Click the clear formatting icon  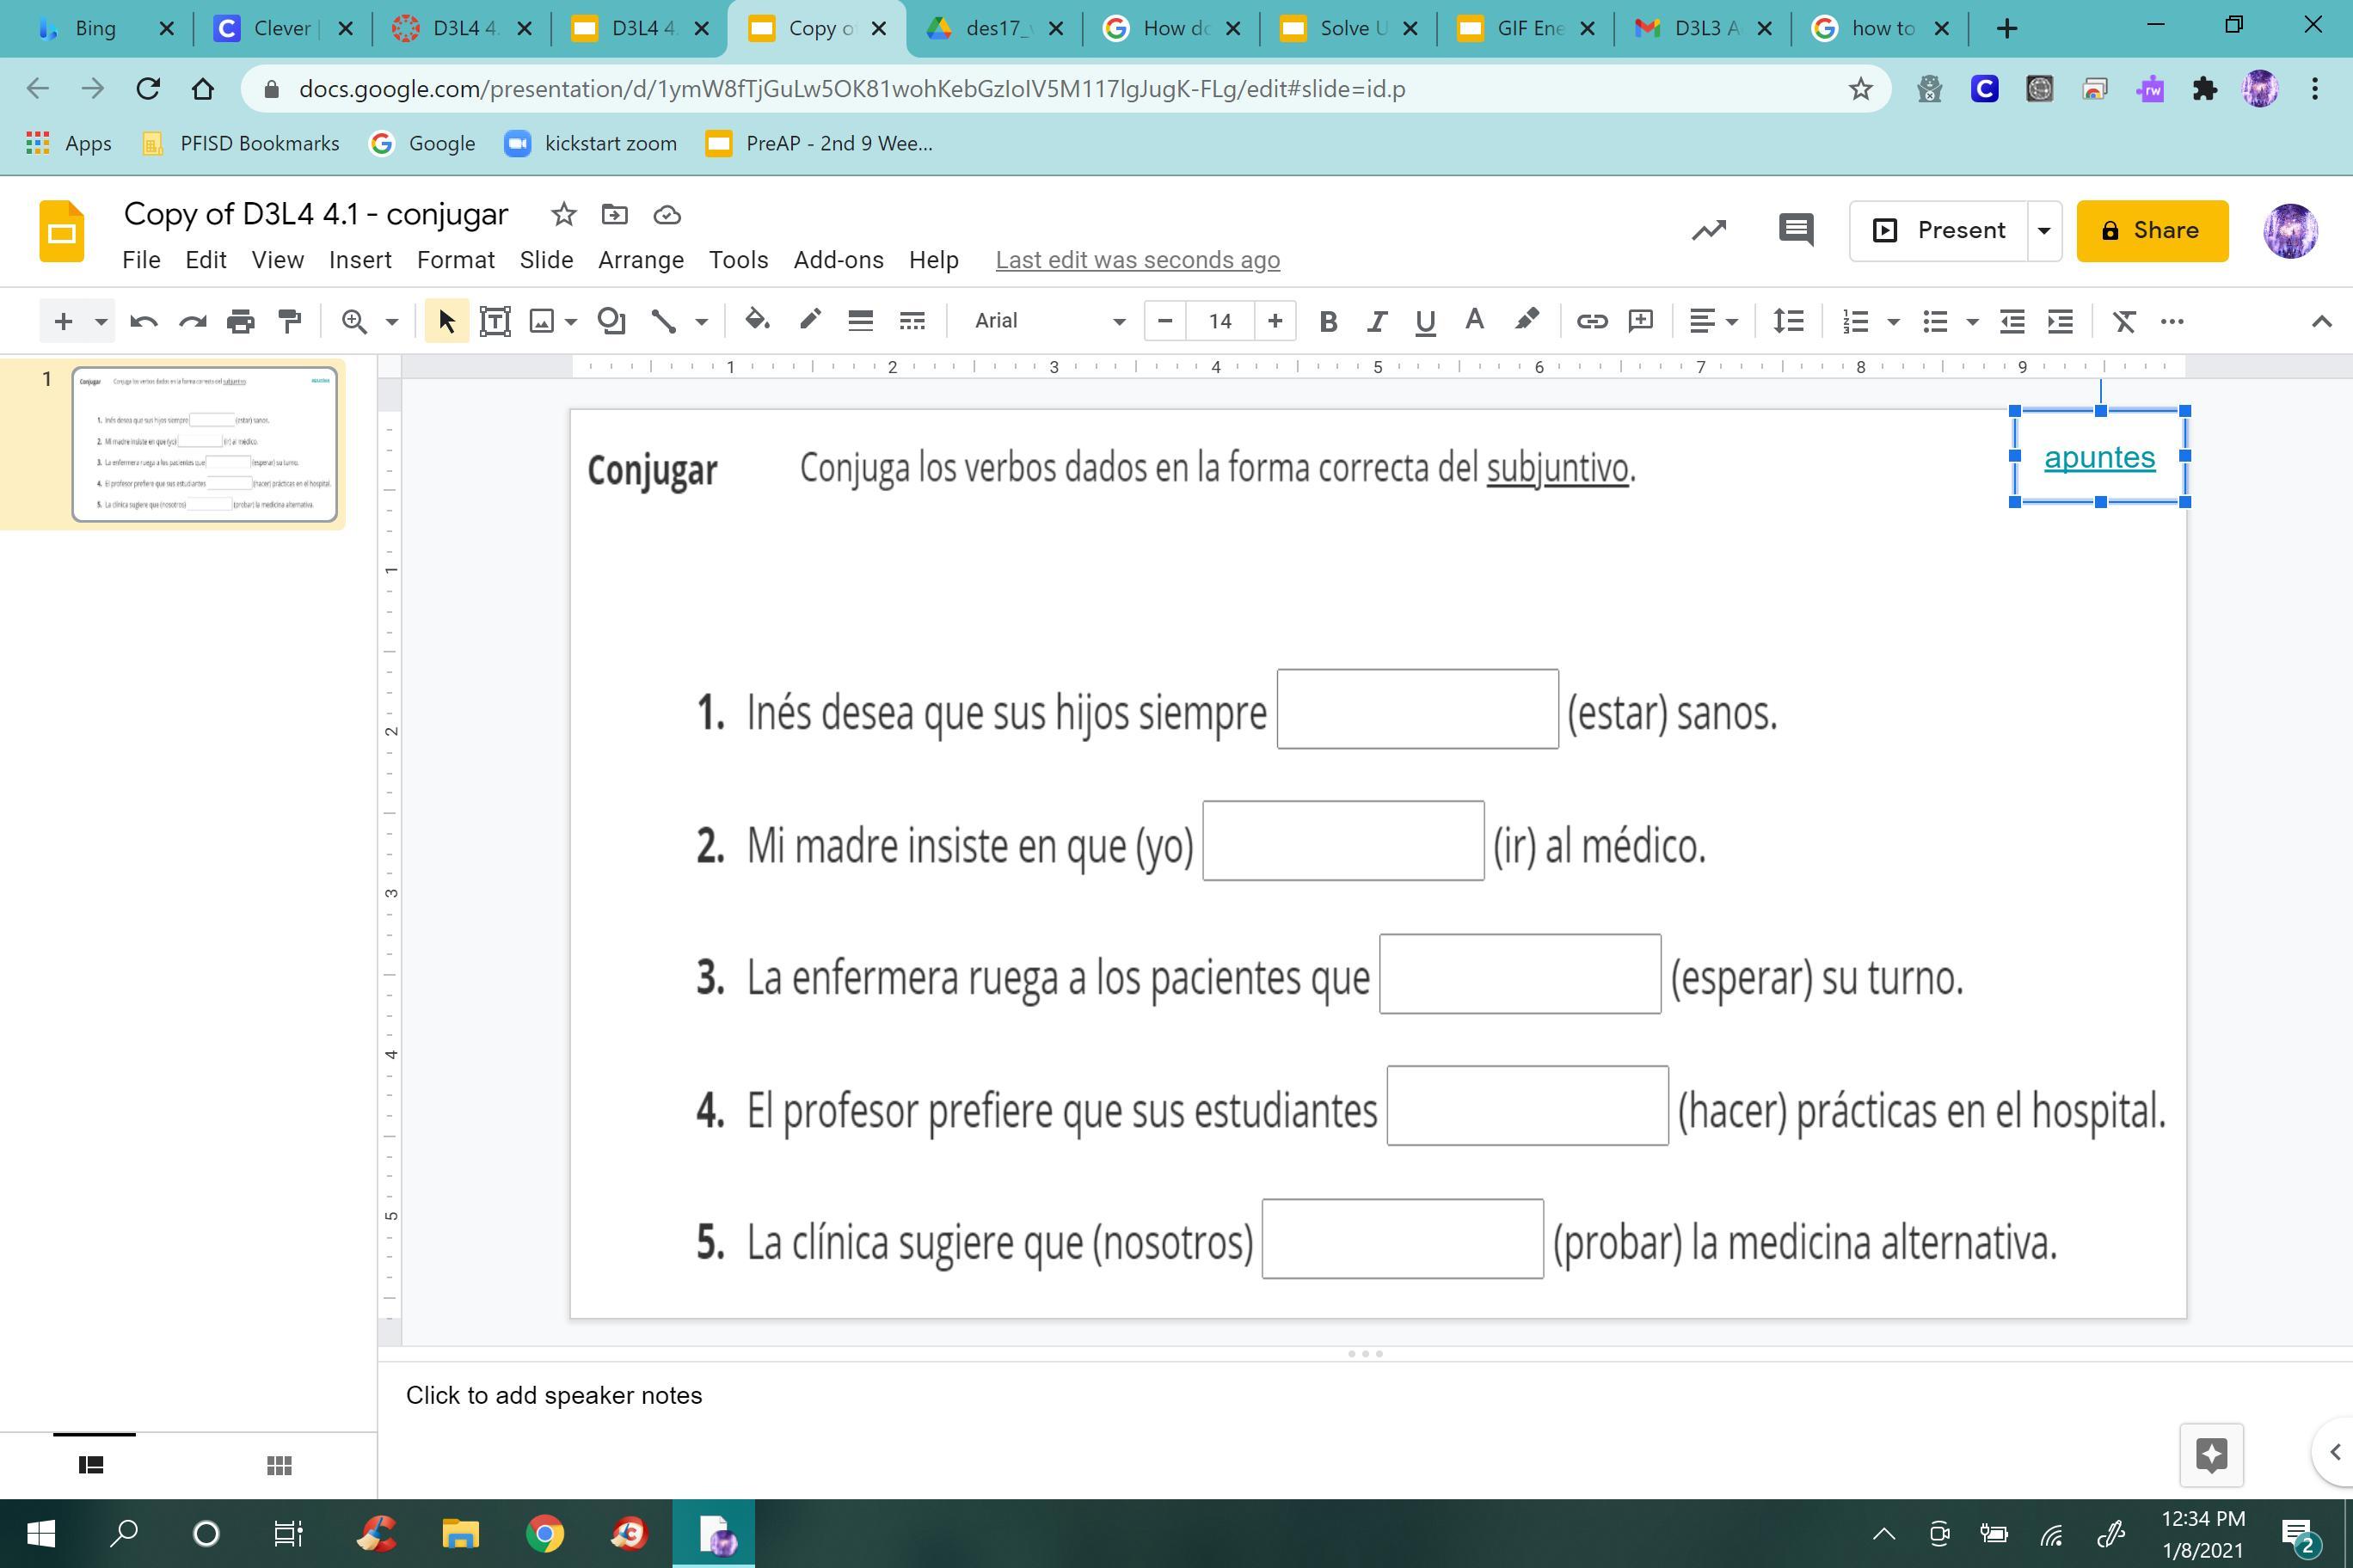click(x=2124, y=321)
